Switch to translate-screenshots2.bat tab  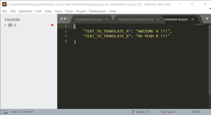(x=136, y=19)
